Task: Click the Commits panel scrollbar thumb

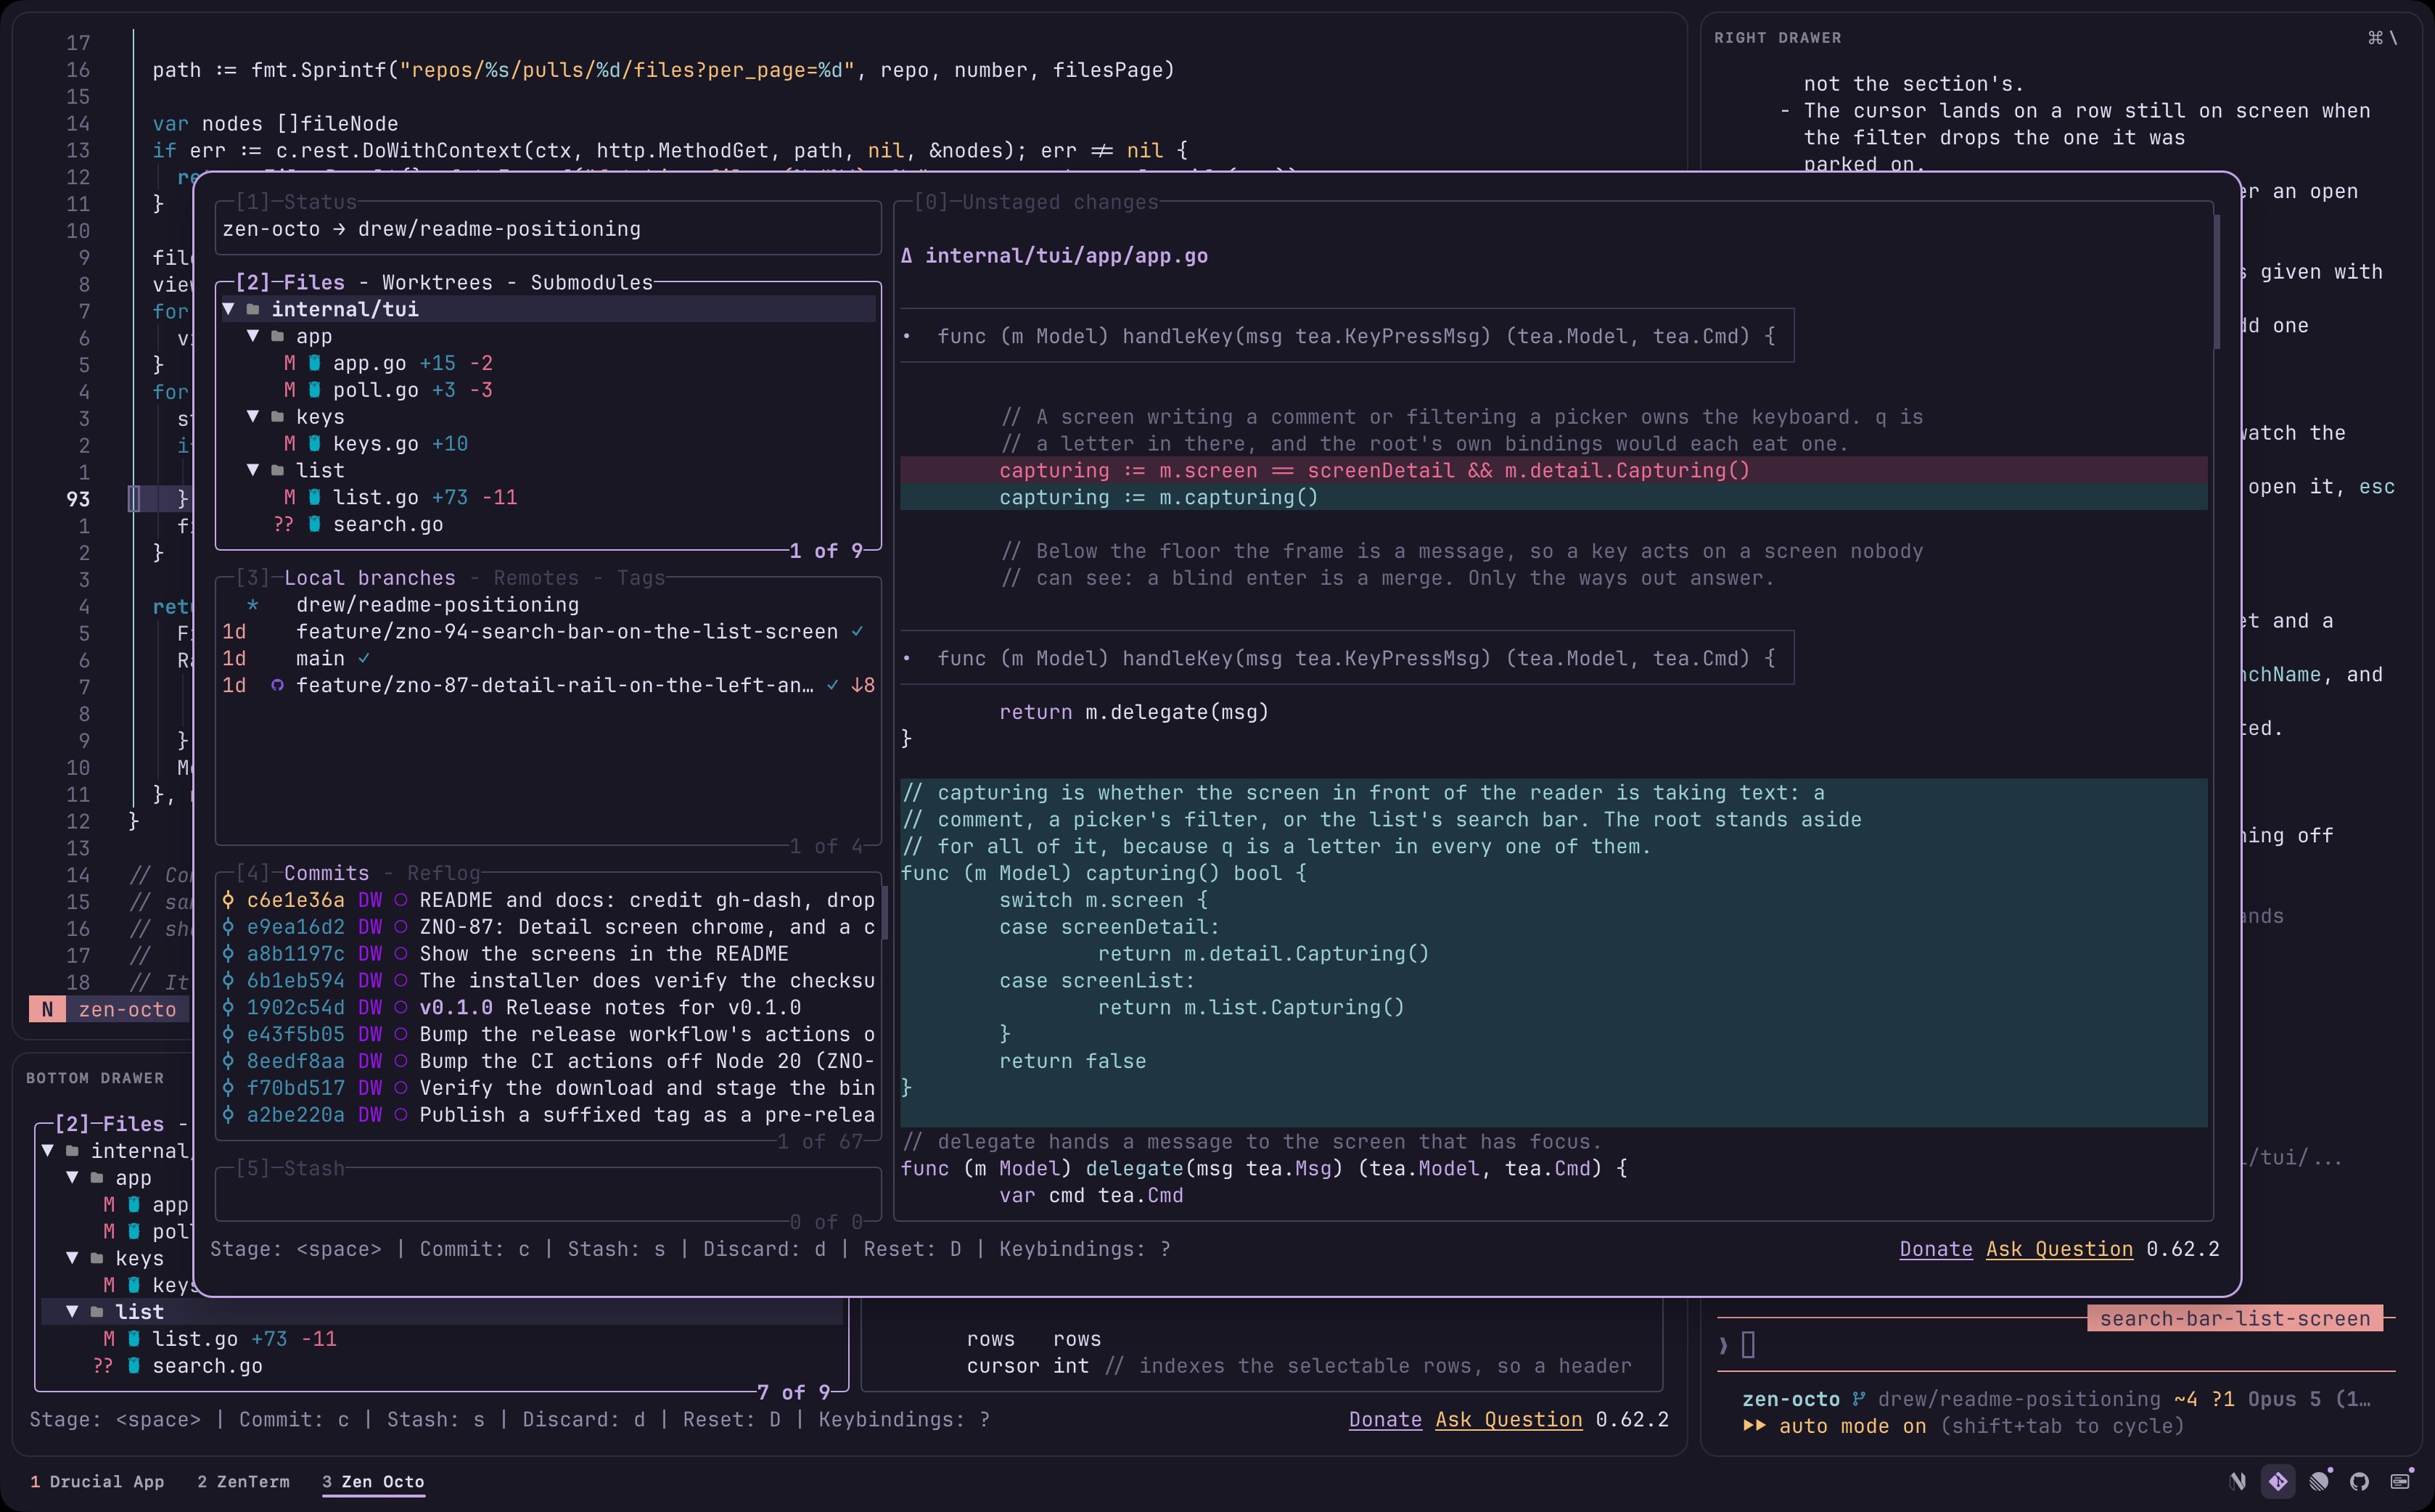Action: [x=884, y=912]
